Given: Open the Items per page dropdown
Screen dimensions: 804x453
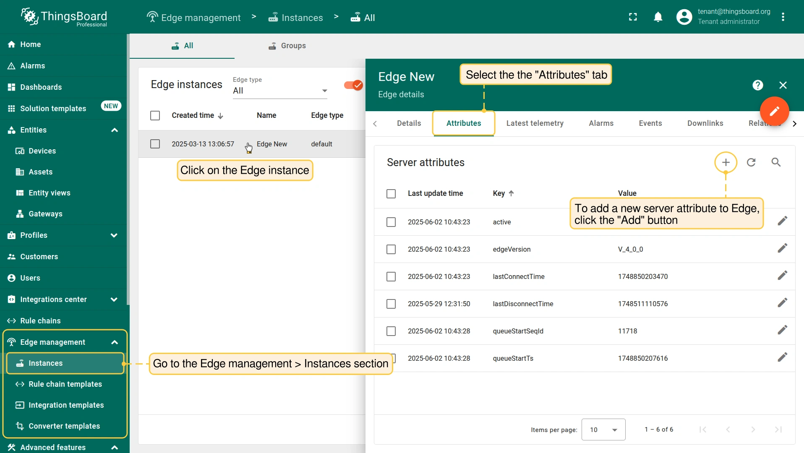Looking at the screenshot, I should [x=603, y=430].
